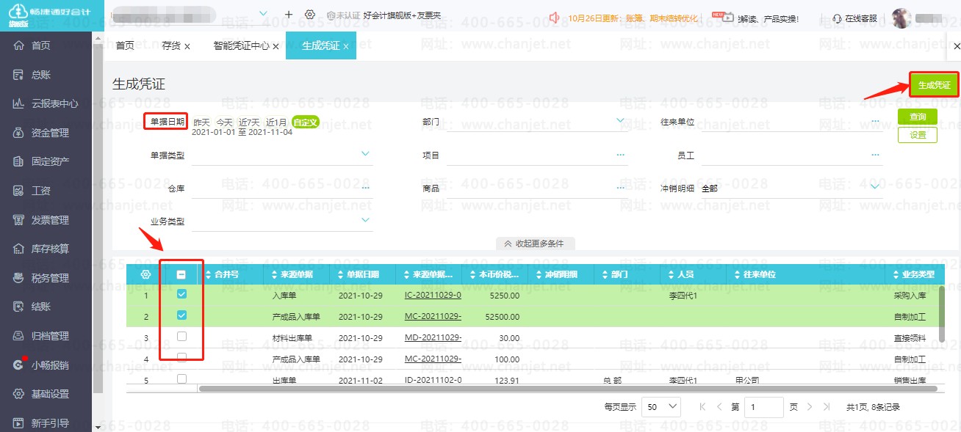961x432 pixels.
Task: Click the table column settings gear icon
Action: [x=145, y=274]
